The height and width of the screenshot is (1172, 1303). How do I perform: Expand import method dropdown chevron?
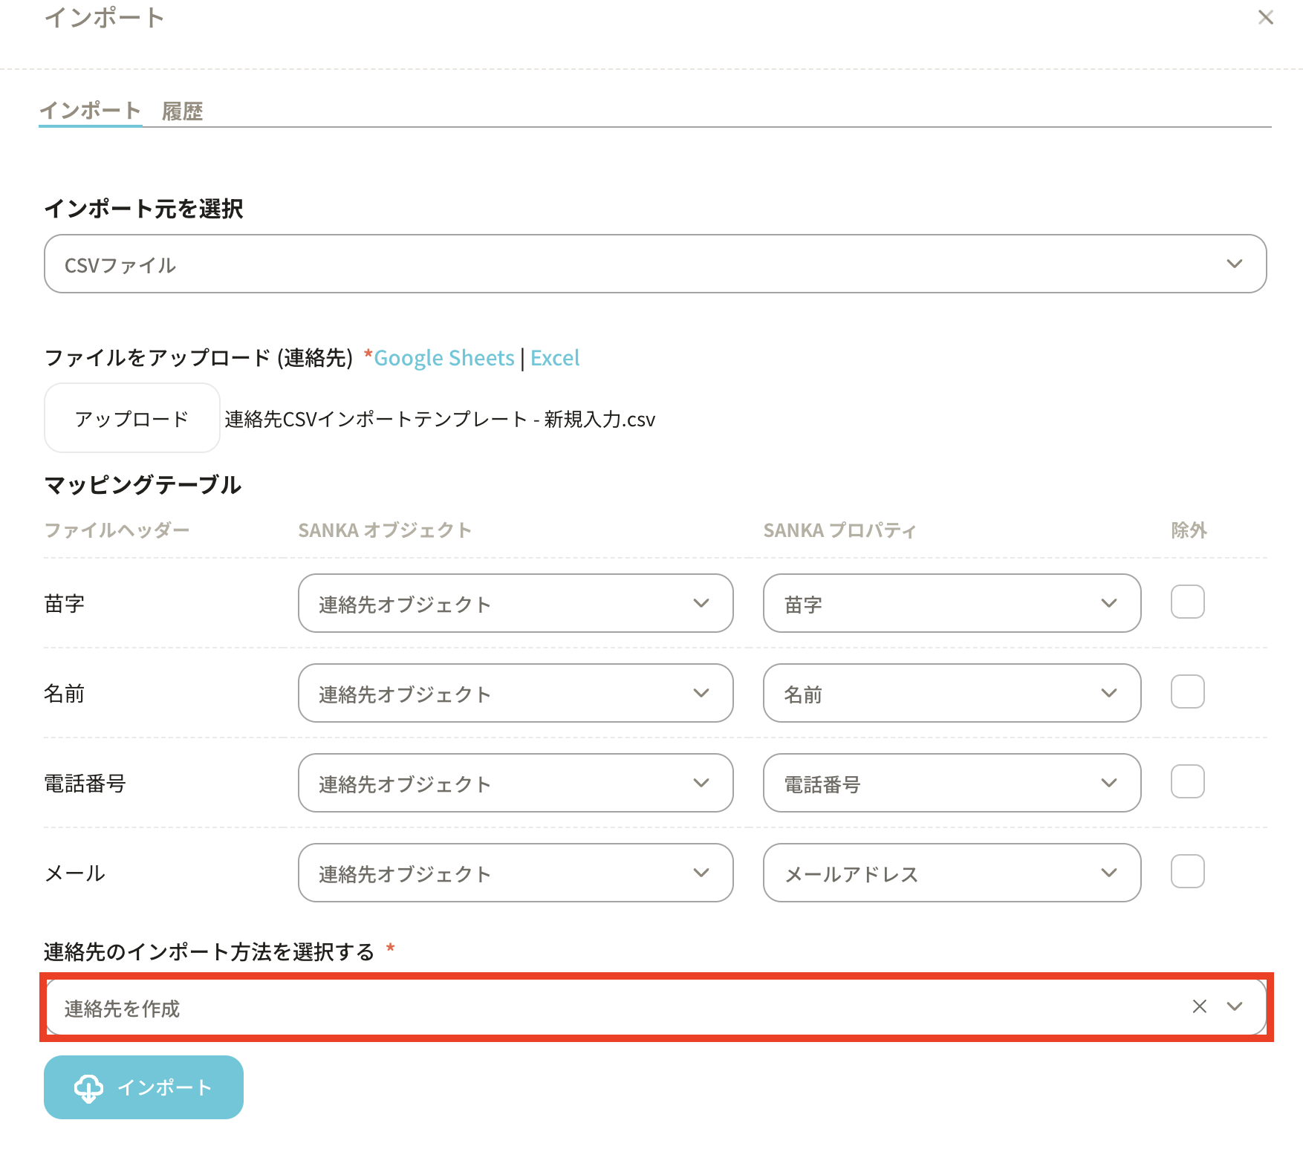1235,1006
